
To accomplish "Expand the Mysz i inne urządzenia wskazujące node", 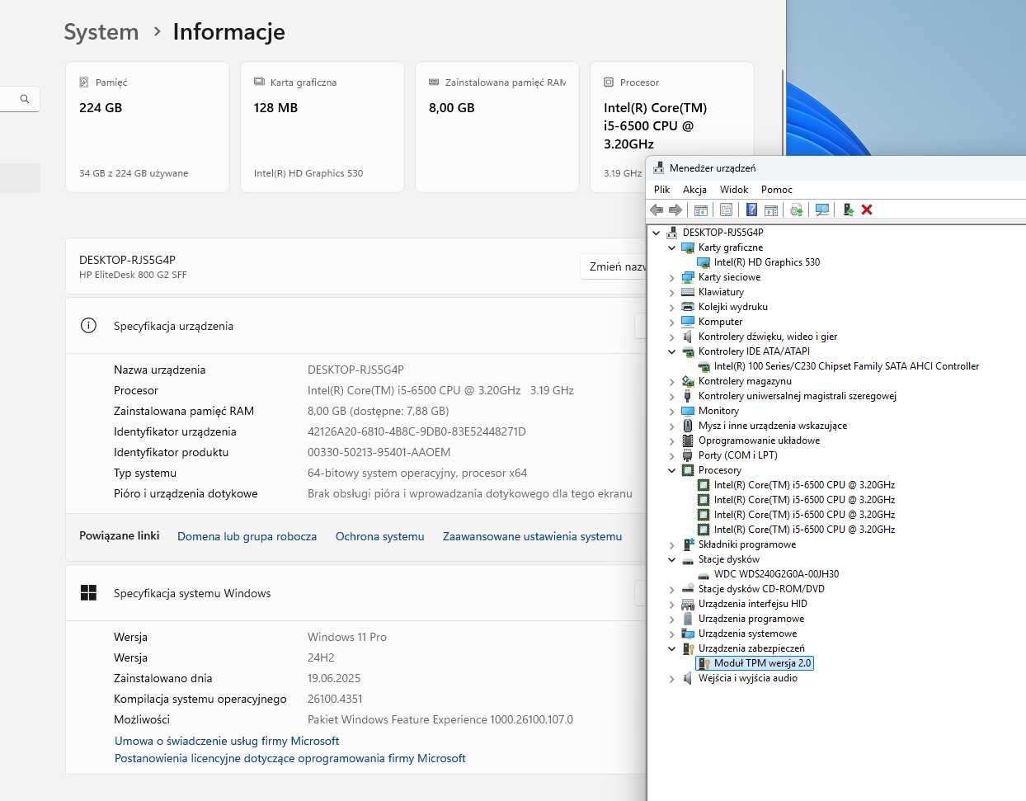I will click(x=672, y=426).
